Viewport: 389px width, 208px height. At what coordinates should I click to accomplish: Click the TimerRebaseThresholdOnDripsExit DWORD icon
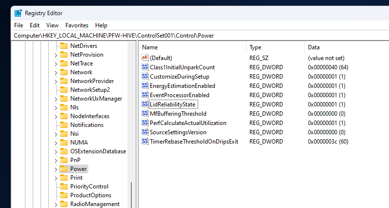click(145, 142)
